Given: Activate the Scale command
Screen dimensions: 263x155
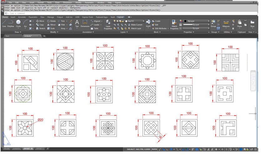Looking at the screenshot, I should [x=51, y=28].
